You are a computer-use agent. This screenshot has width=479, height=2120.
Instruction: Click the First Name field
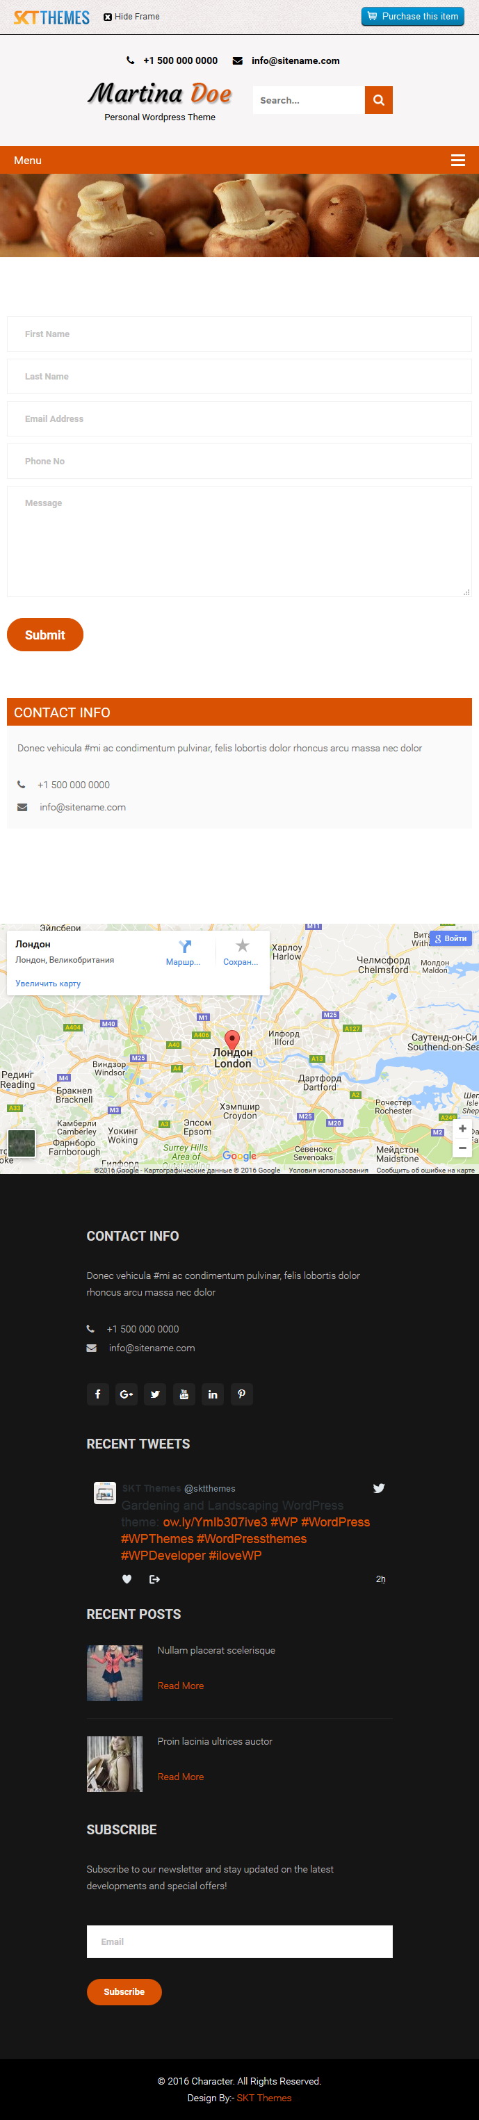(239, 334)
